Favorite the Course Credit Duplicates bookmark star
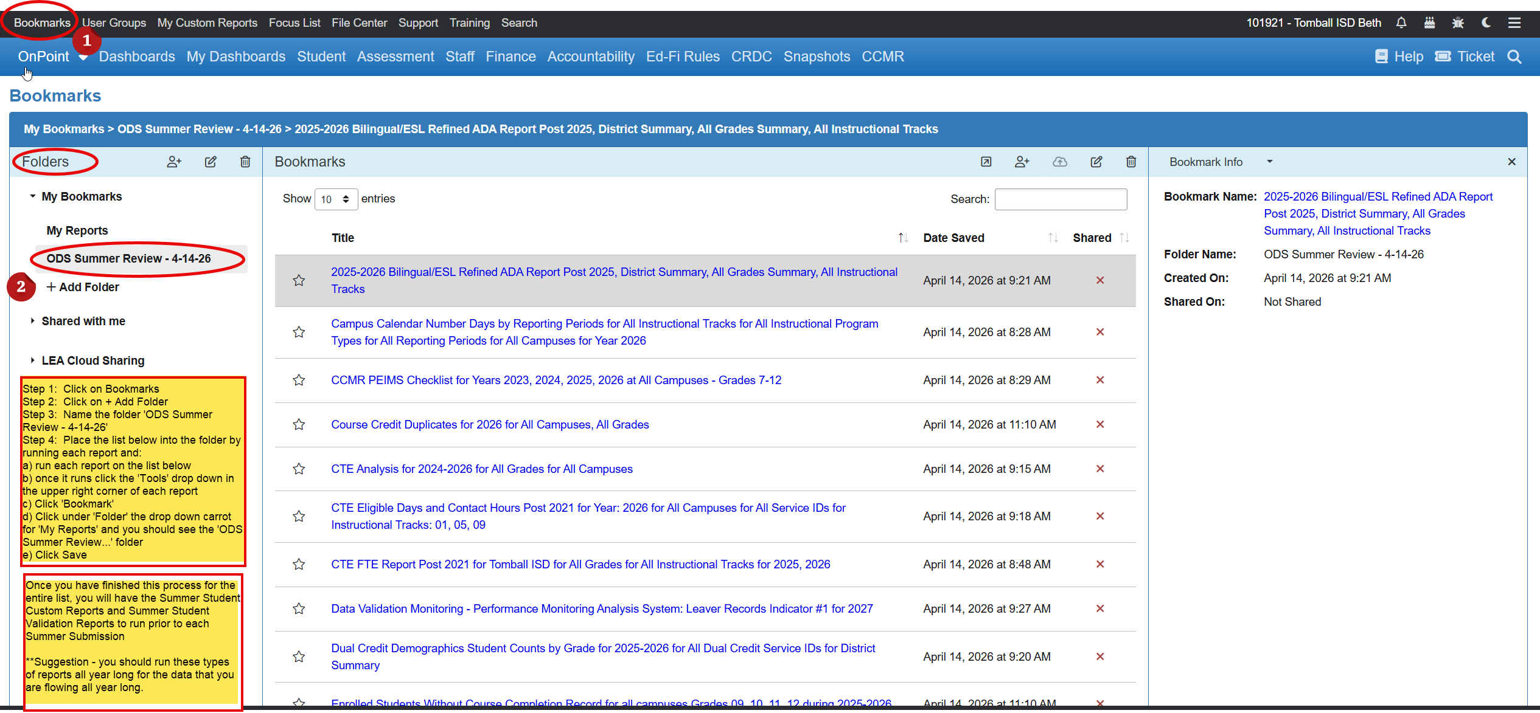The width and height of the screenshot is (1540, 713). 299,425
